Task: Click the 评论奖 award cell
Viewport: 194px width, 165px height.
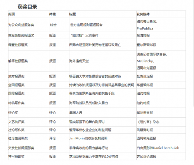Action: tap(13, 113)
